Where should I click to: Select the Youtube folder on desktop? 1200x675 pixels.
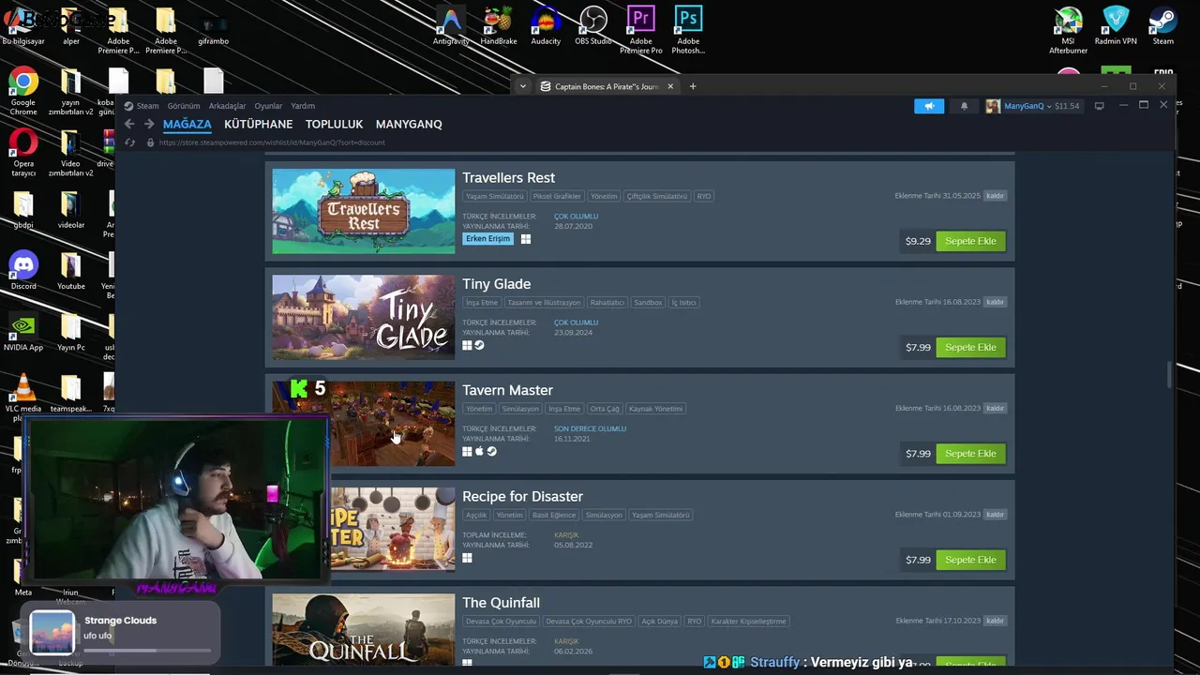71,269
